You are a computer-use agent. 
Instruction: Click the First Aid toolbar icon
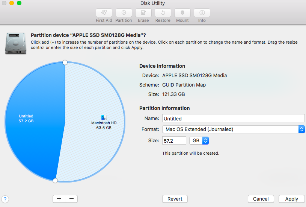pyautogui.click(x=104, y=13)
